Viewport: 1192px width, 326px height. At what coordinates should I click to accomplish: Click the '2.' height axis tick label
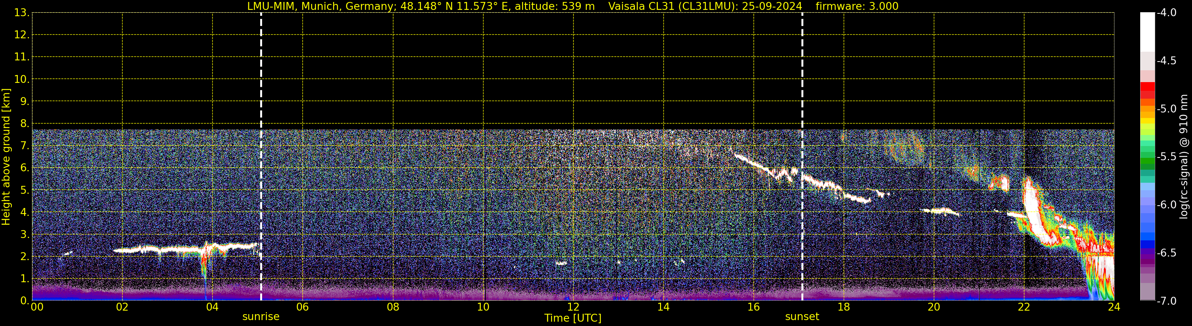(25, 256)
